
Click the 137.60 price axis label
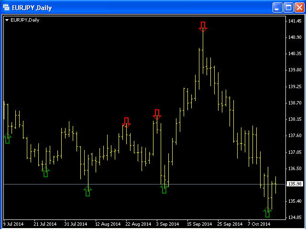point(295,136)
